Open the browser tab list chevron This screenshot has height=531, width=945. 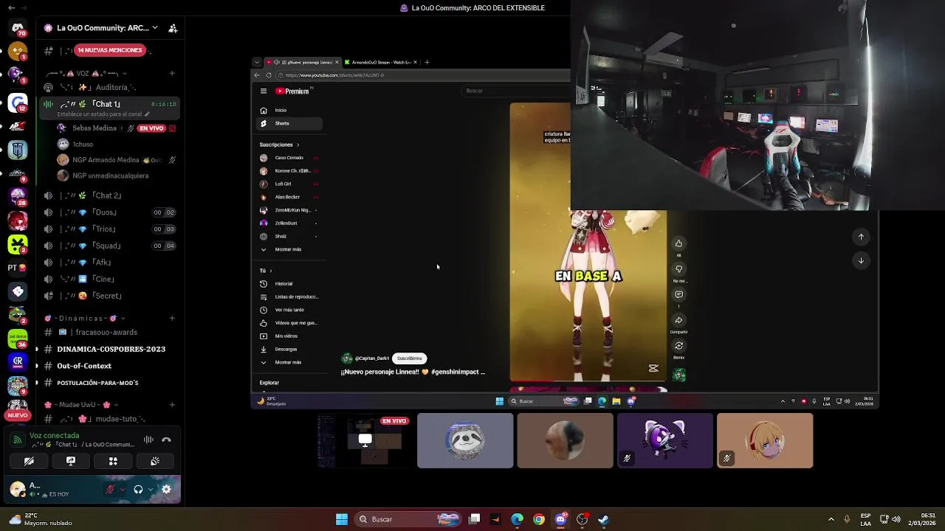(x=256, y=62)
